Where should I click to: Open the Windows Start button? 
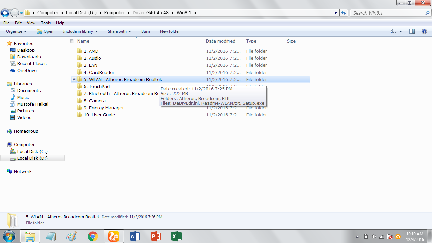pos(9,236)
